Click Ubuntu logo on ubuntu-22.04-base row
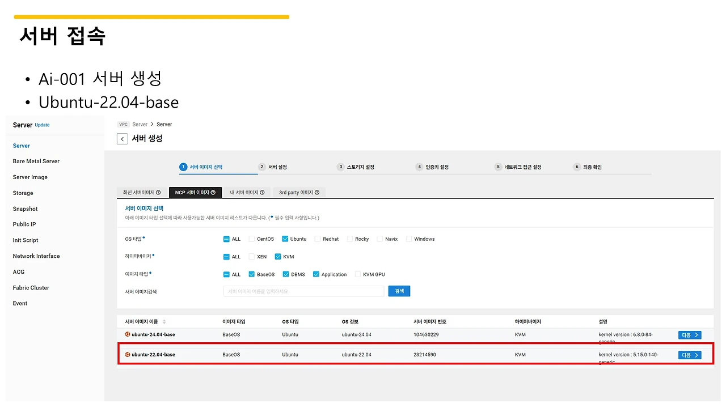 128,355
